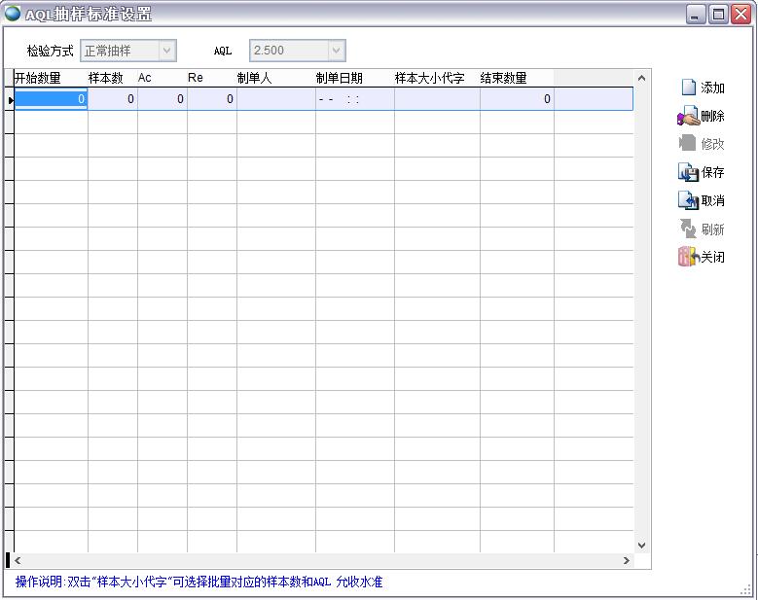Click the 删除 (Delete) icon button
This screenshot has height=600, width=758.
702,117
